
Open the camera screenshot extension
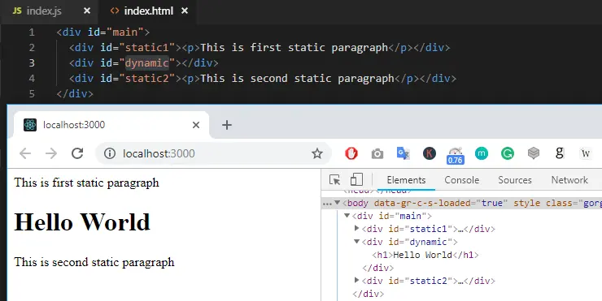click(377, 154)
